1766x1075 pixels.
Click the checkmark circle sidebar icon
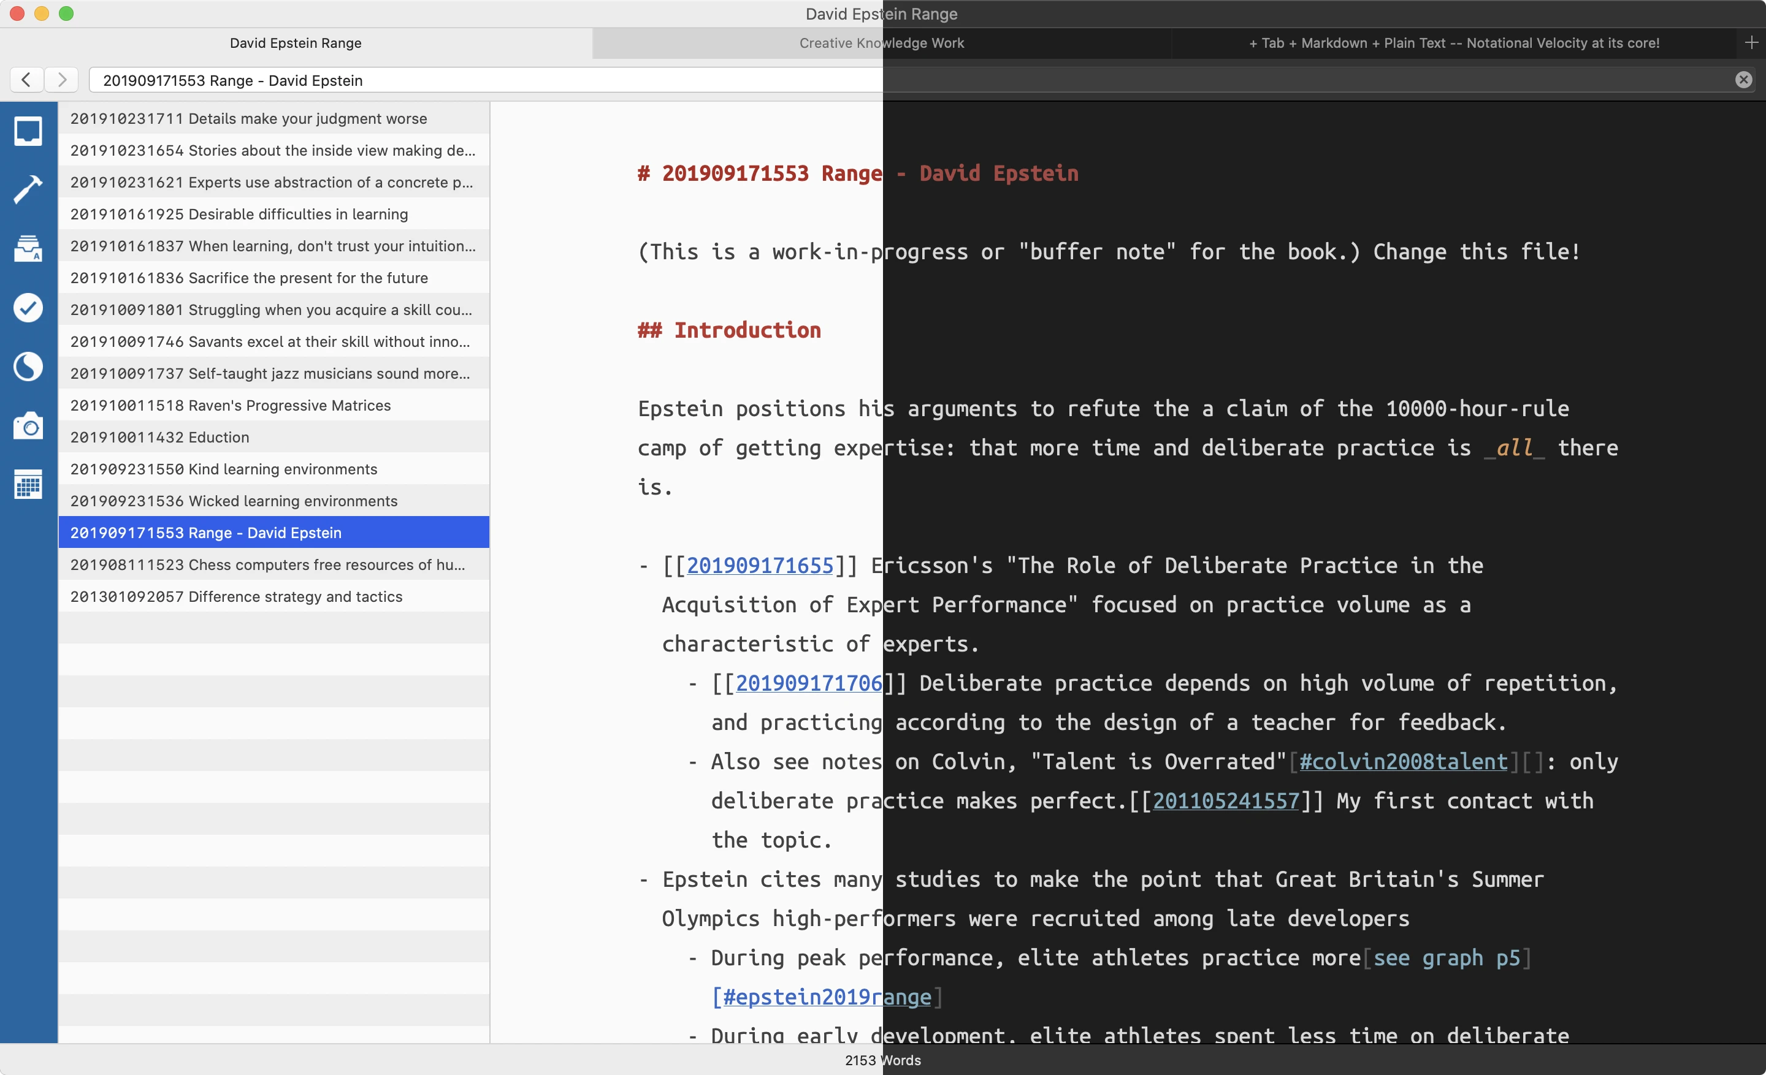28,308
